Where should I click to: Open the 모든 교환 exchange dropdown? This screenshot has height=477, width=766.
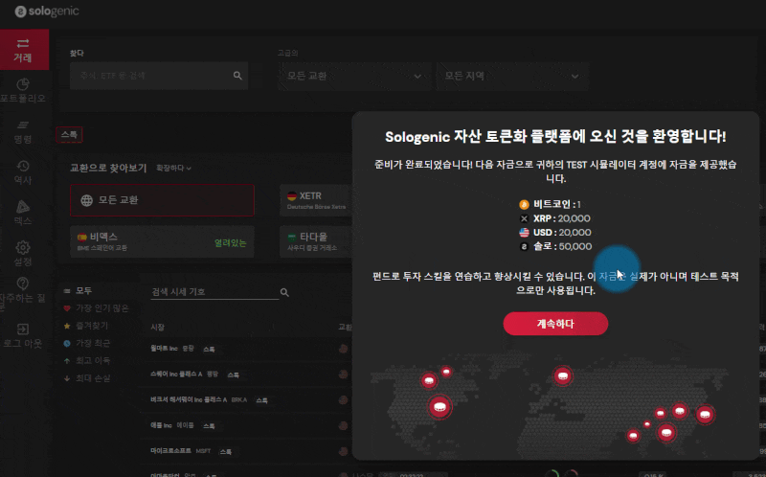click(x=354, y=77)
